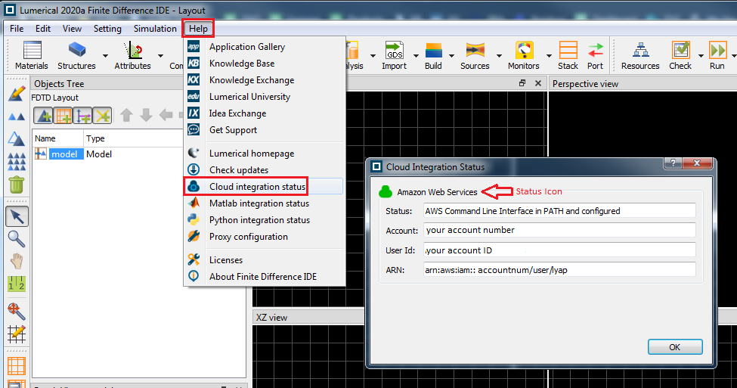Choose Get Support from Help menu
Screen dimensions: 737x388
(264, 130)
